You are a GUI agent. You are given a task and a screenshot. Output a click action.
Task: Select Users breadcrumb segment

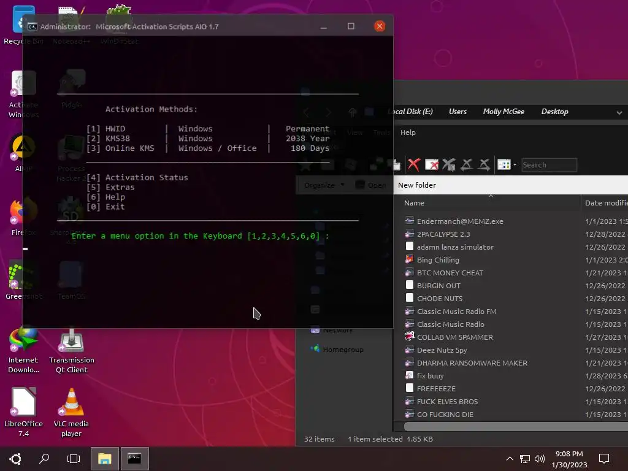458,112
